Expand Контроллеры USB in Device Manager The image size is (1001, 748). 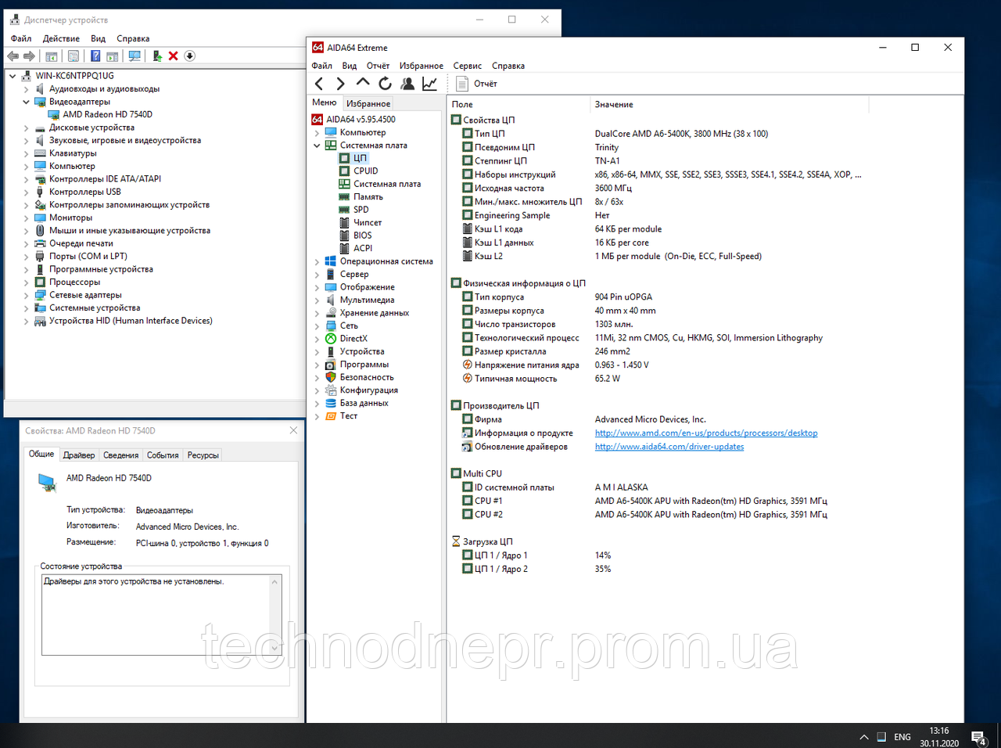click(x=26, y=192)
